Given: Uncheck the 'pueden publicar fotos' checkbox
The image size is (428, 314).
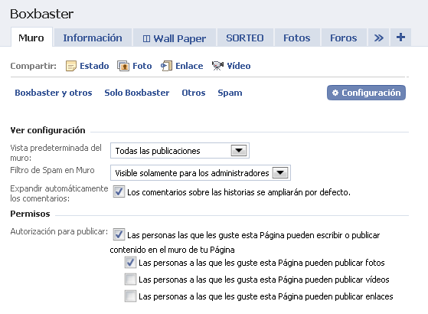Looking at the screenshot, I should coord(130,263).
